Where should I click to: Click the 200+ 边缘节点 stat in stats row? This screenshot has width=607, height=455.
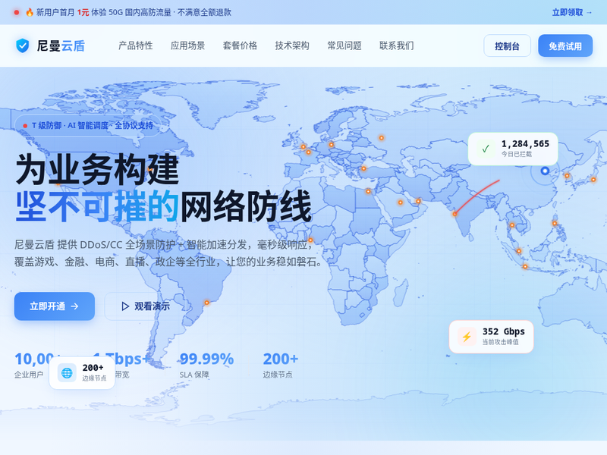pyautogui.click(x=280, y=365)
